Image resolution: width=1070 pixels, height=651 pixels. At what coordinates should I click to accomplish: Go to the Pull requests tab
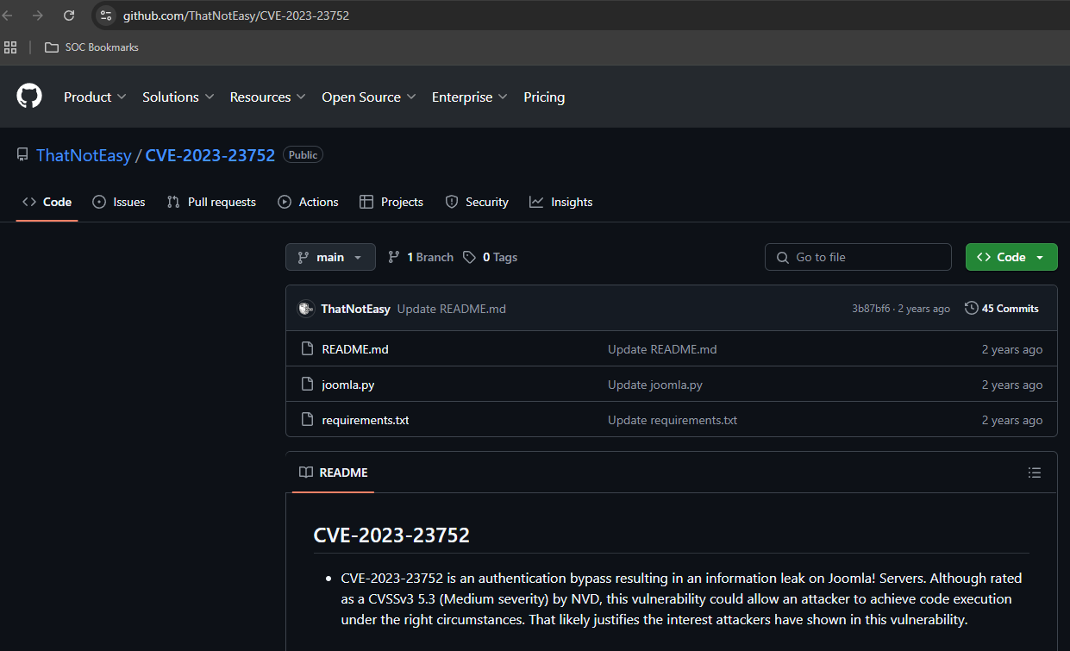212,202
